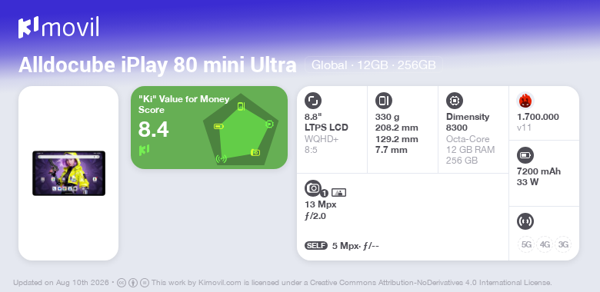The image size is (600, 292).
Task: Click the dimensions and weight icon
Action: coord(384,101)
